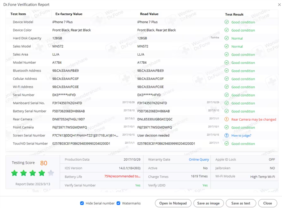This screenshot has height=208, width=282.
Task: Click the ex-factory Sales Model MN572 value
Action: 58,46
